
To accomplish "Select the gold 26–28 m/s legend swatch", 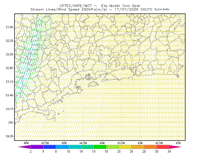I will [138, 147].
